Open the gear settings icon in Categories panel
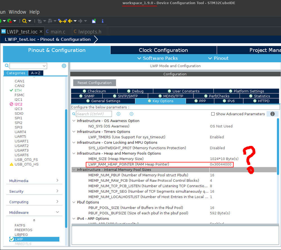Screen dimensions: 281x250 [x=64, y=66]
